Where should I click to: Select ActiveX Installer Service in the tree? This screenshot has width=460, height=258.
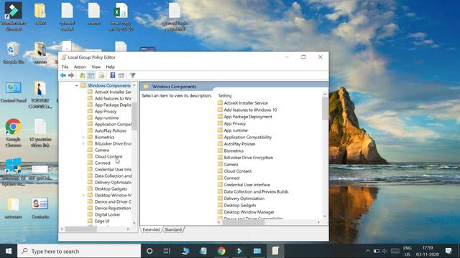(113, 92)
